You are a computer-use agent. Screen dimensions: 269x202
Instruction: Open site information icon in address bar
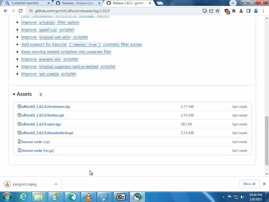pyautogui.click(x=31, y=11)
